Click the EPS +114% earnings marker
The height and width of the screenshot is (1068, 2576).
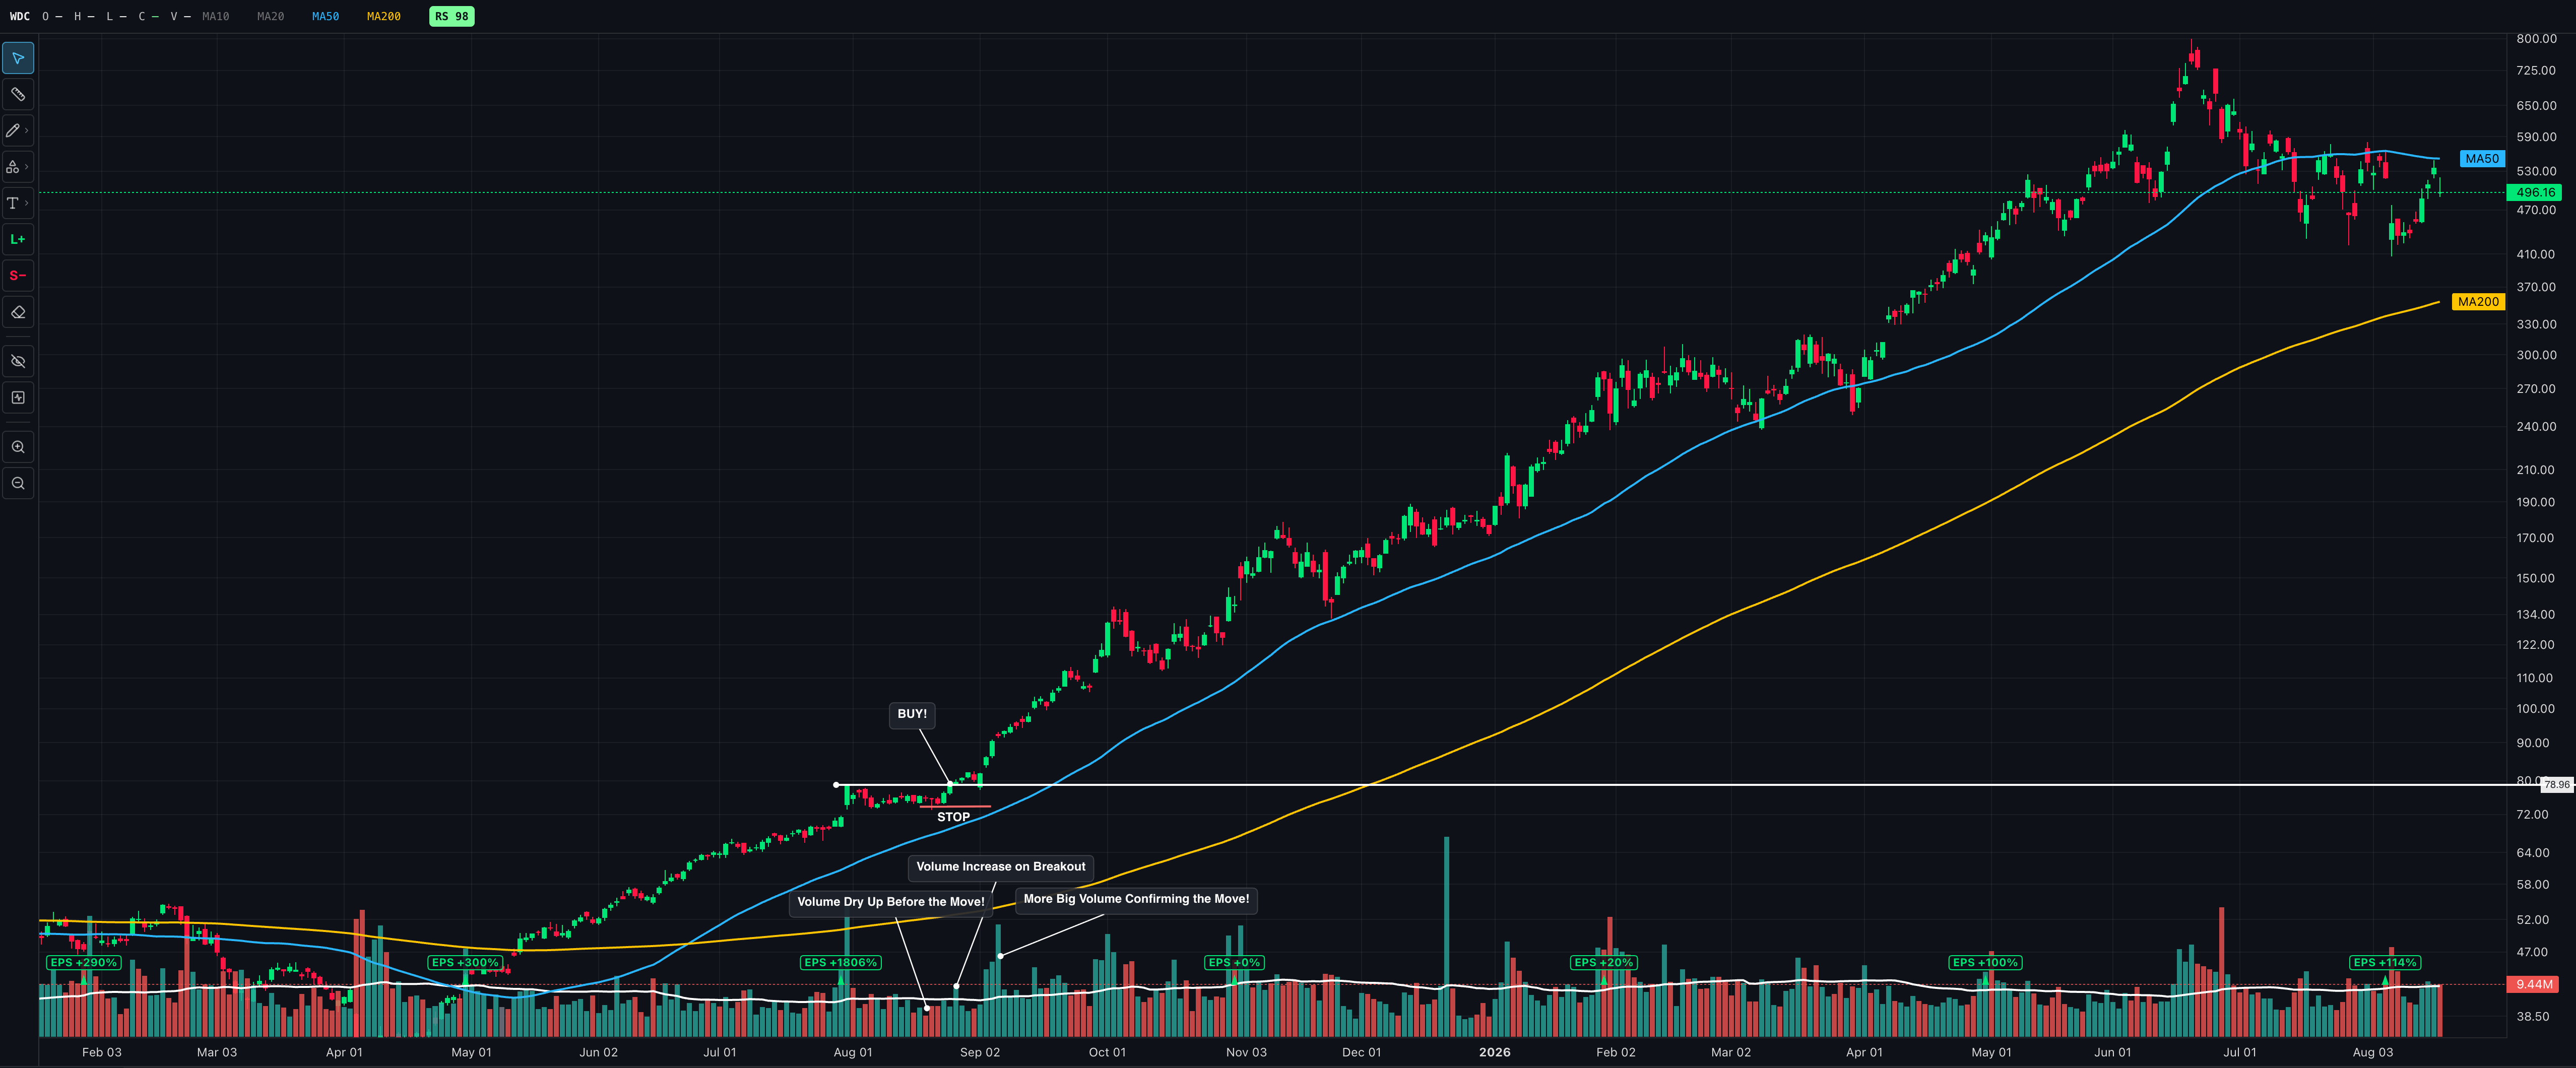pos(2385,963)
